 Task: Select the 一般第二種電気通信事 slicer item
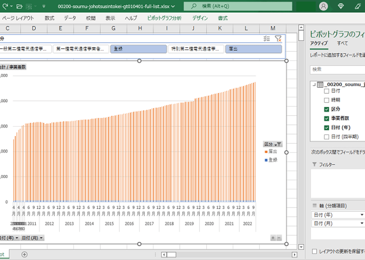pos(26,49)
